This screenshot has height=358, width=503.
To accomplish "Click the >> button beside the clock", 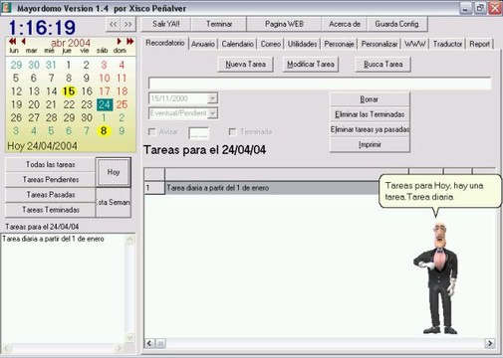I will (x=127, y=24).
